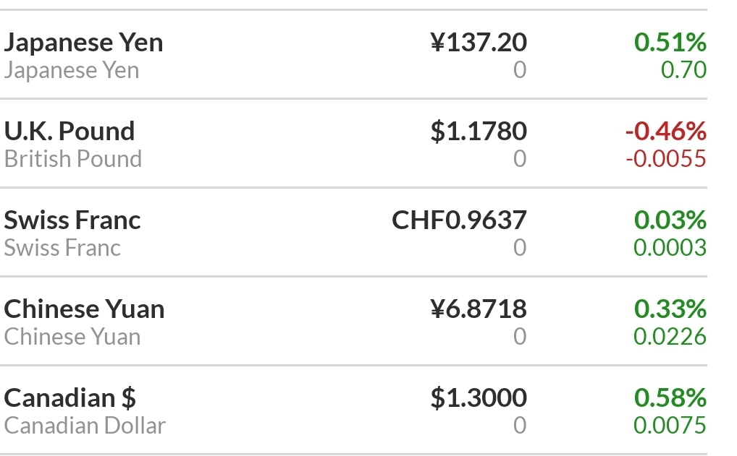Click the Canadian Dollar subtitle text
Image resolution: width=737 pixels, height=456 pixels.
pos(85,426)
